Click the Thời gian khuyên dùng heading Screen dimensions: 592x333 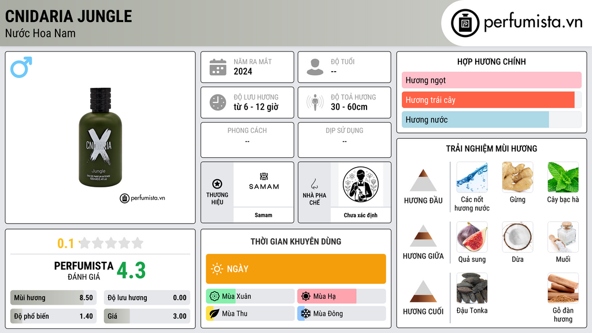(296, 241)
